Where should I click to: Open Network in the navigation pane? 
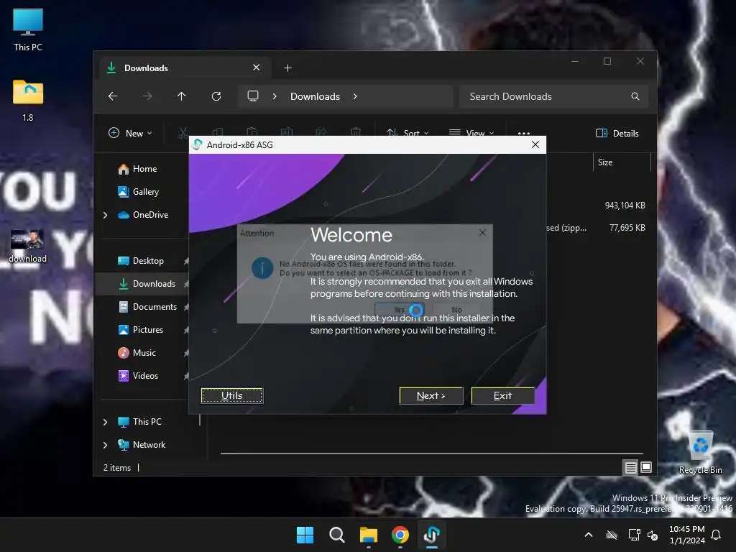coord(149,444)
